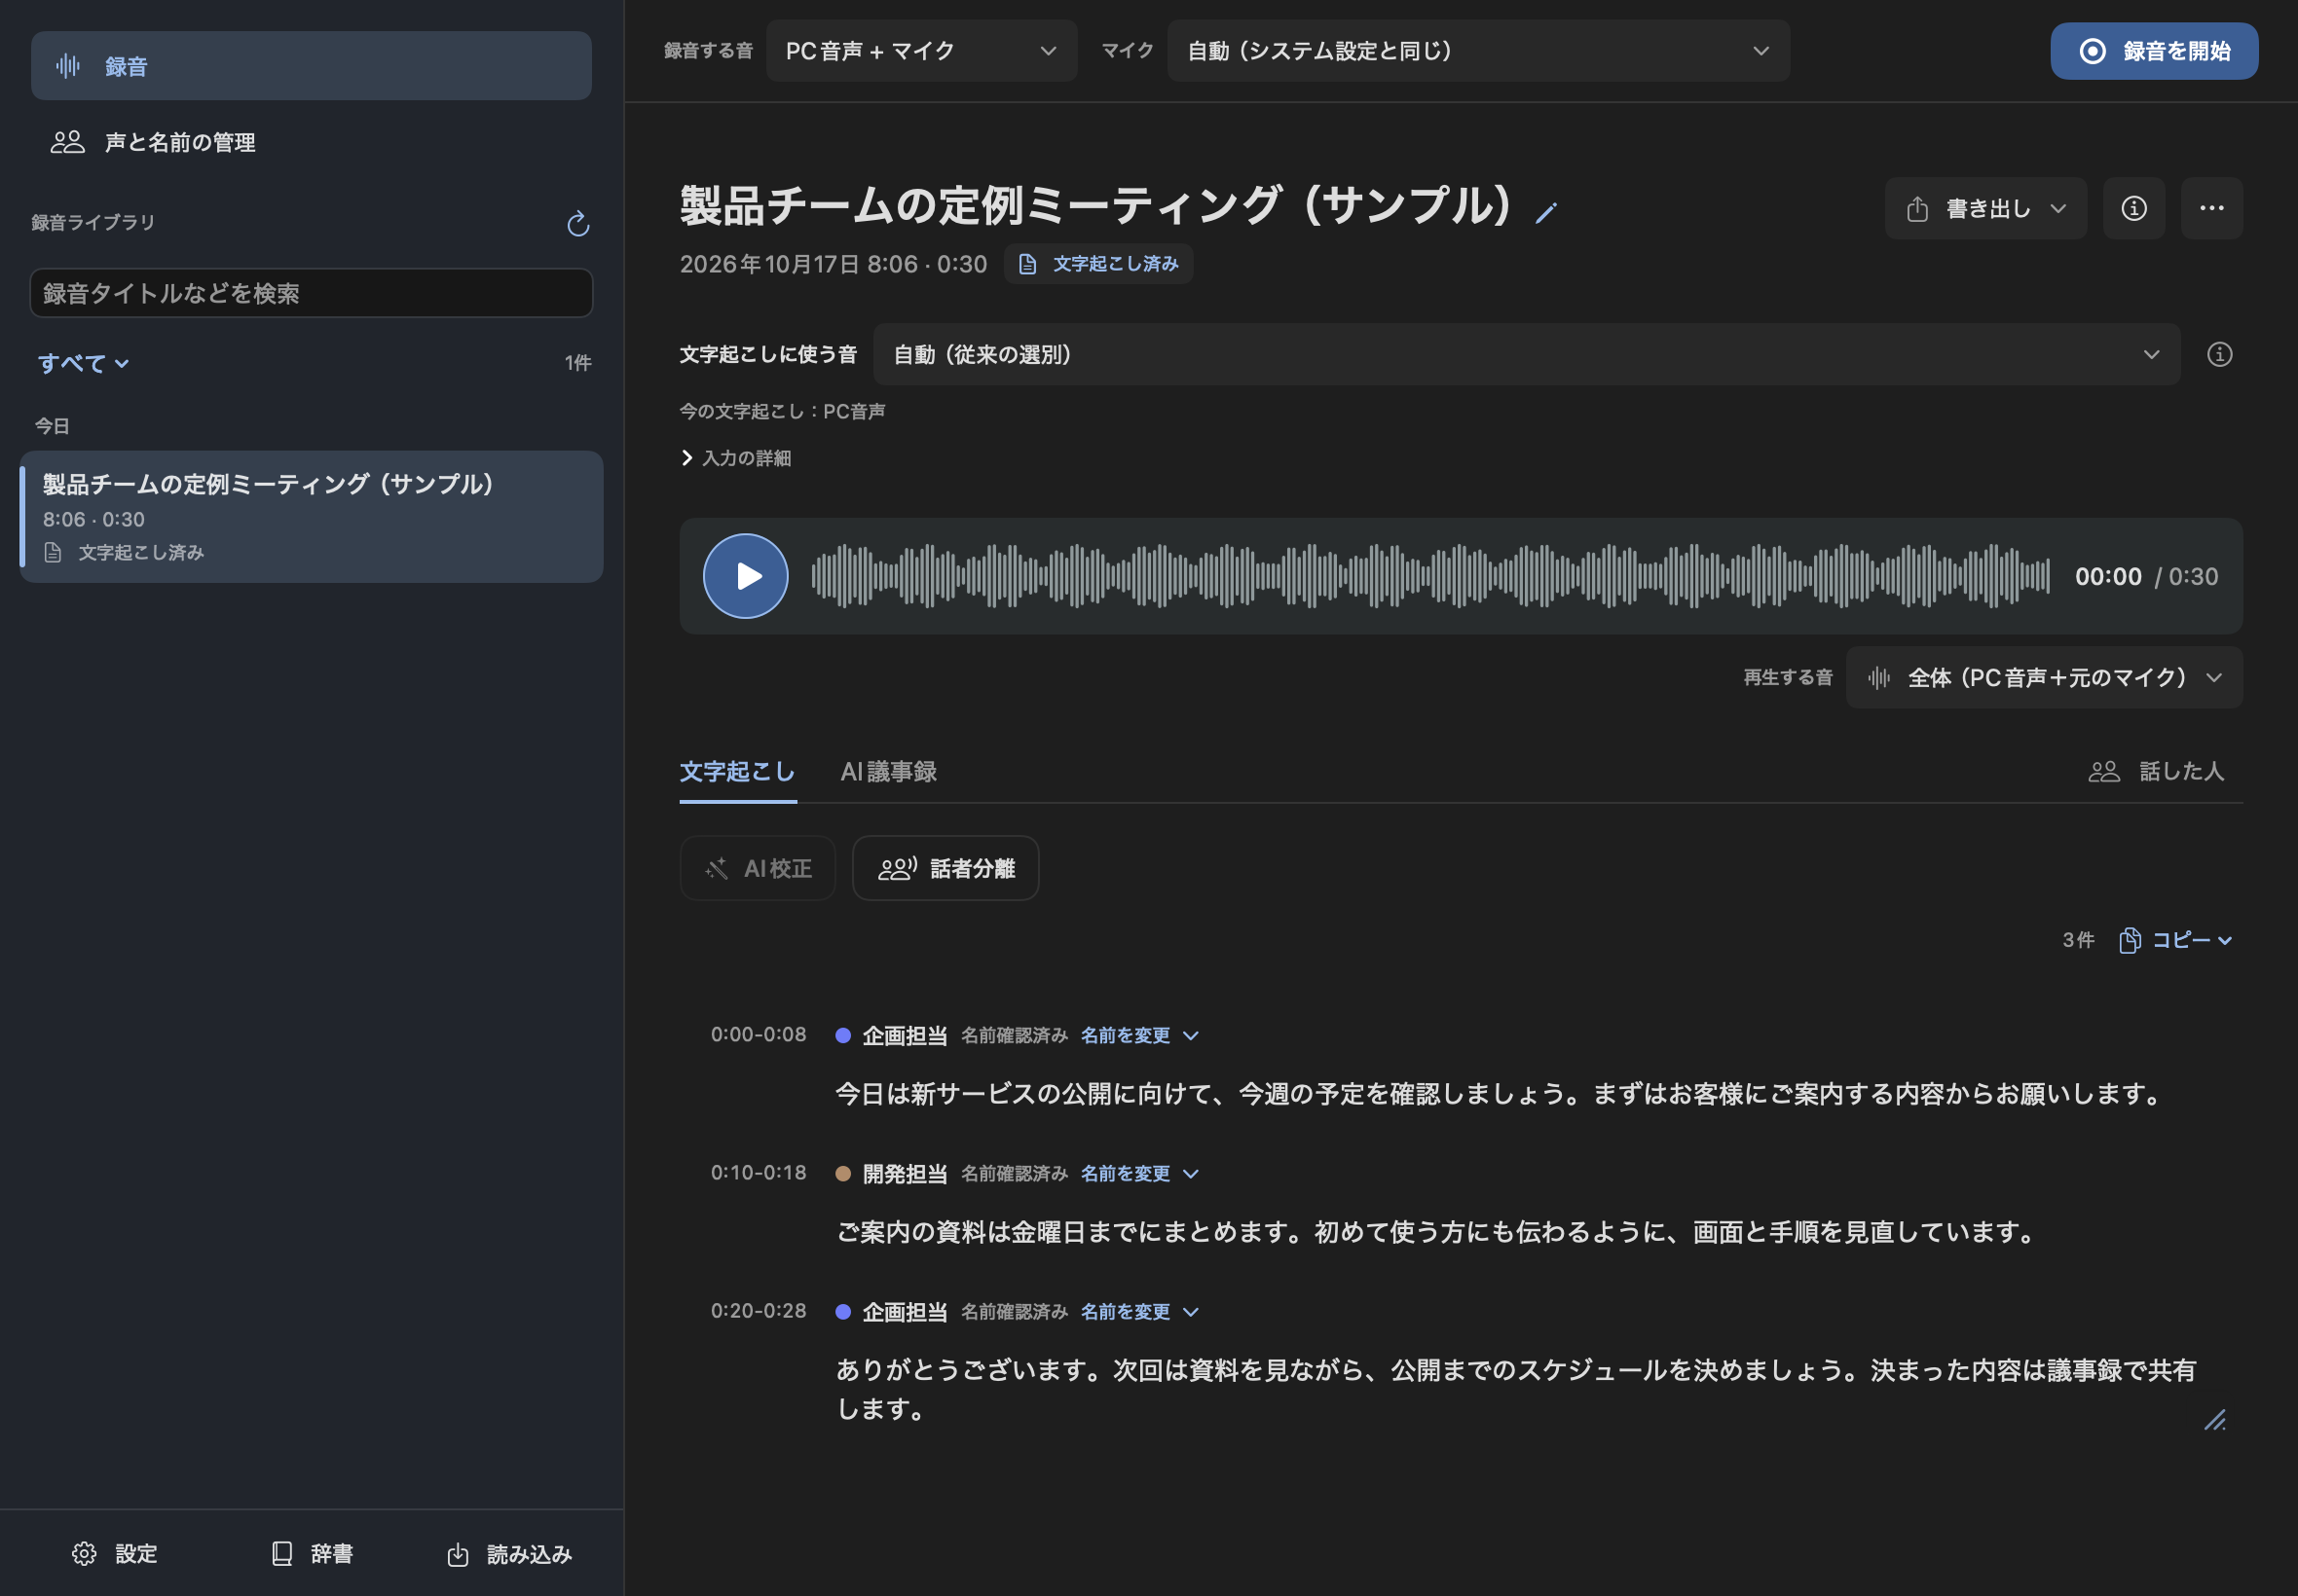Open the マイク device dropdown

pyautogui.click(x=1478, y=51)
